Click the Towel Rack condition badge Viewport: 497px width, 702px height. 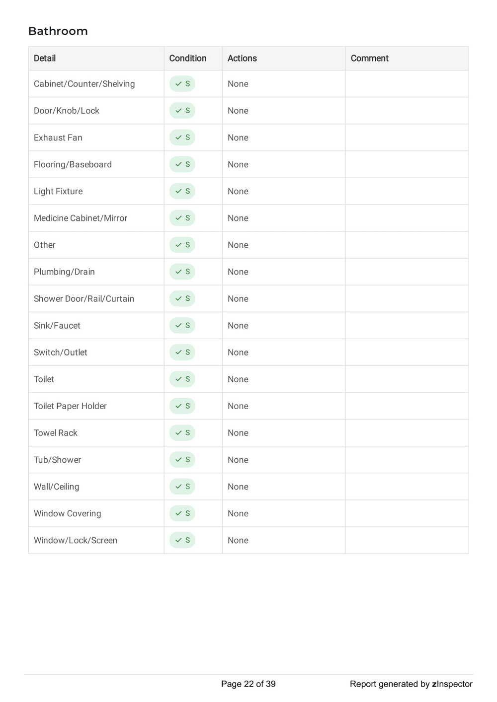[182, 433]
